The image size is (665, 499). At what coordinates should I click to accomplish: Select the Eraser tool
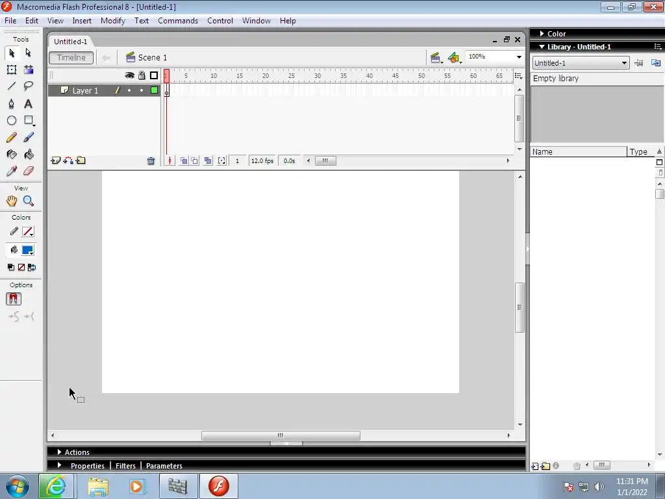pyautogui.click(x=29, y=171)
